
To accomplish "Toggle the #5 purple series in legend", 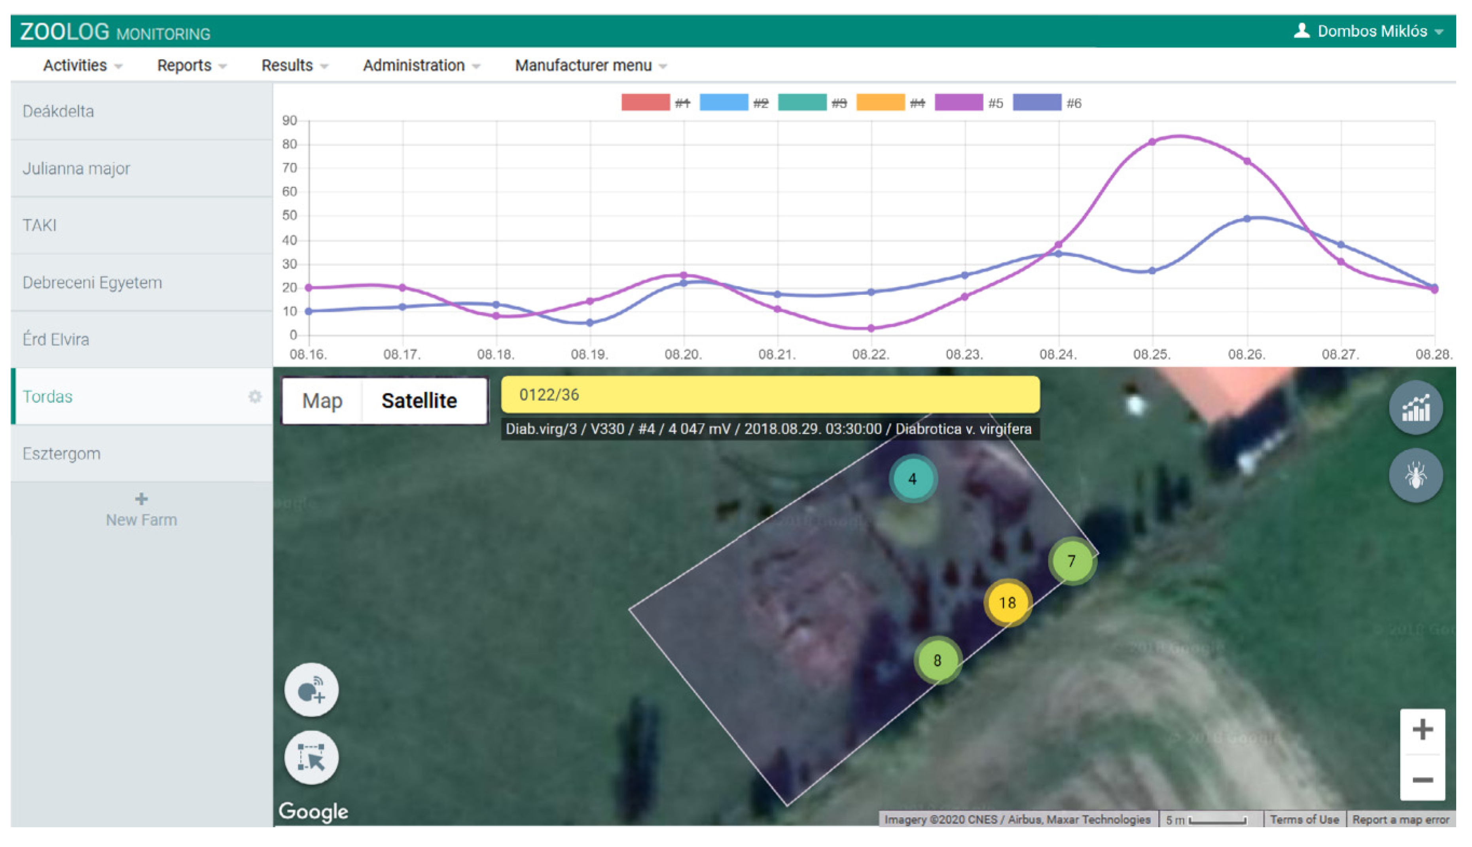I will (958, 103).
